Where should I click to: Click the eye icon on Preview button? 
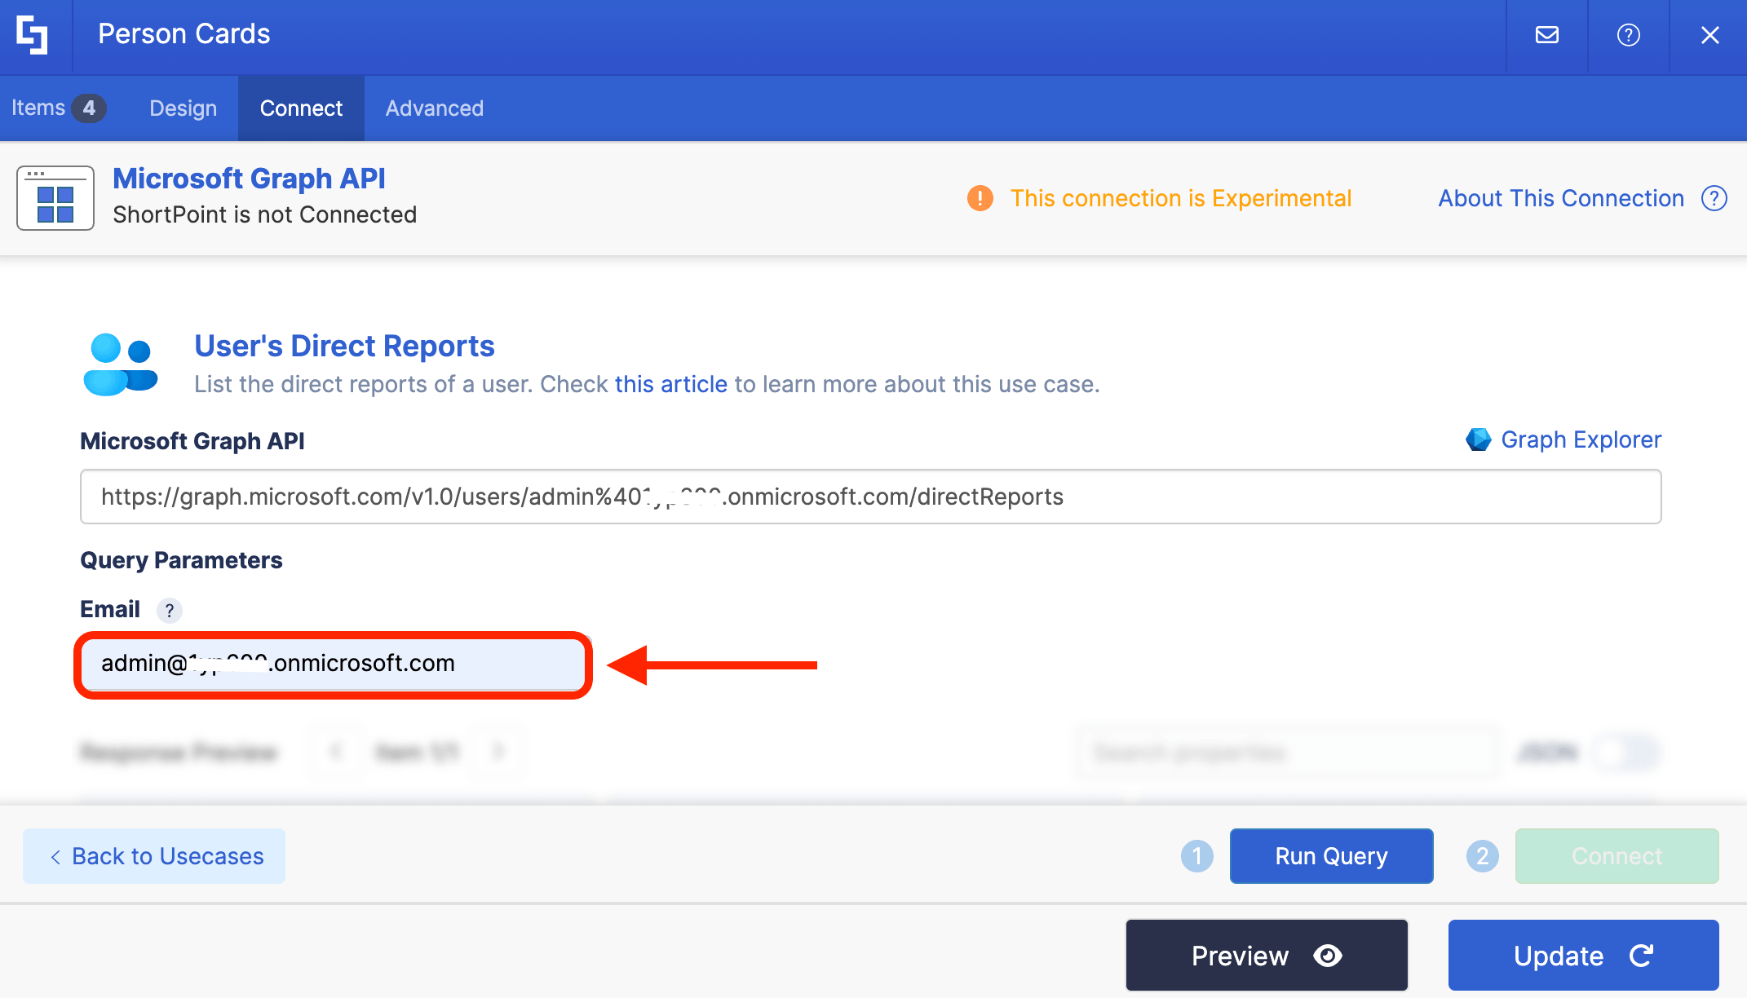(x=1328, y=956)
